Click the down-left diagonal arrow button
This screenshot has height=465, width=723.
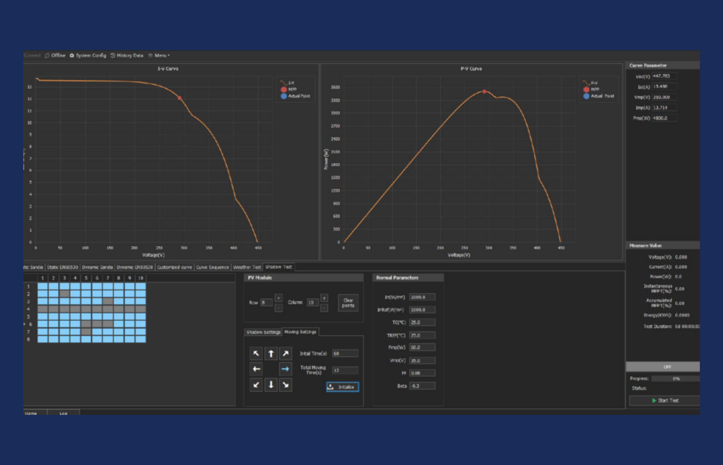point(256,385)
